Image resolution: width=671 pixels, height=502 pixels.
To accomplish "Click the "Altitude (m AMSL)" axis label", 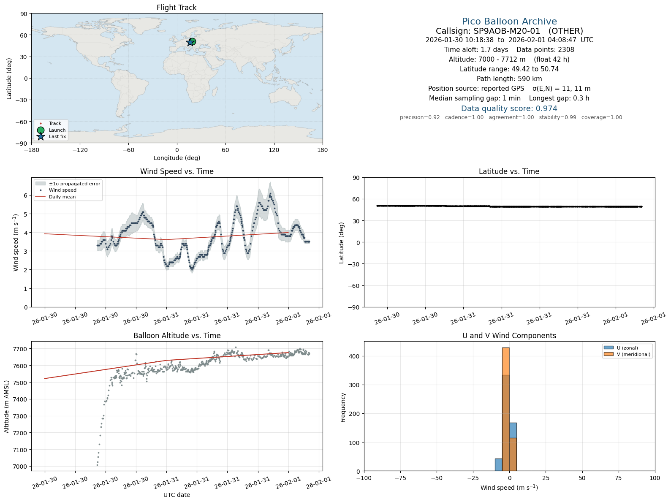I will pos(7,406).
